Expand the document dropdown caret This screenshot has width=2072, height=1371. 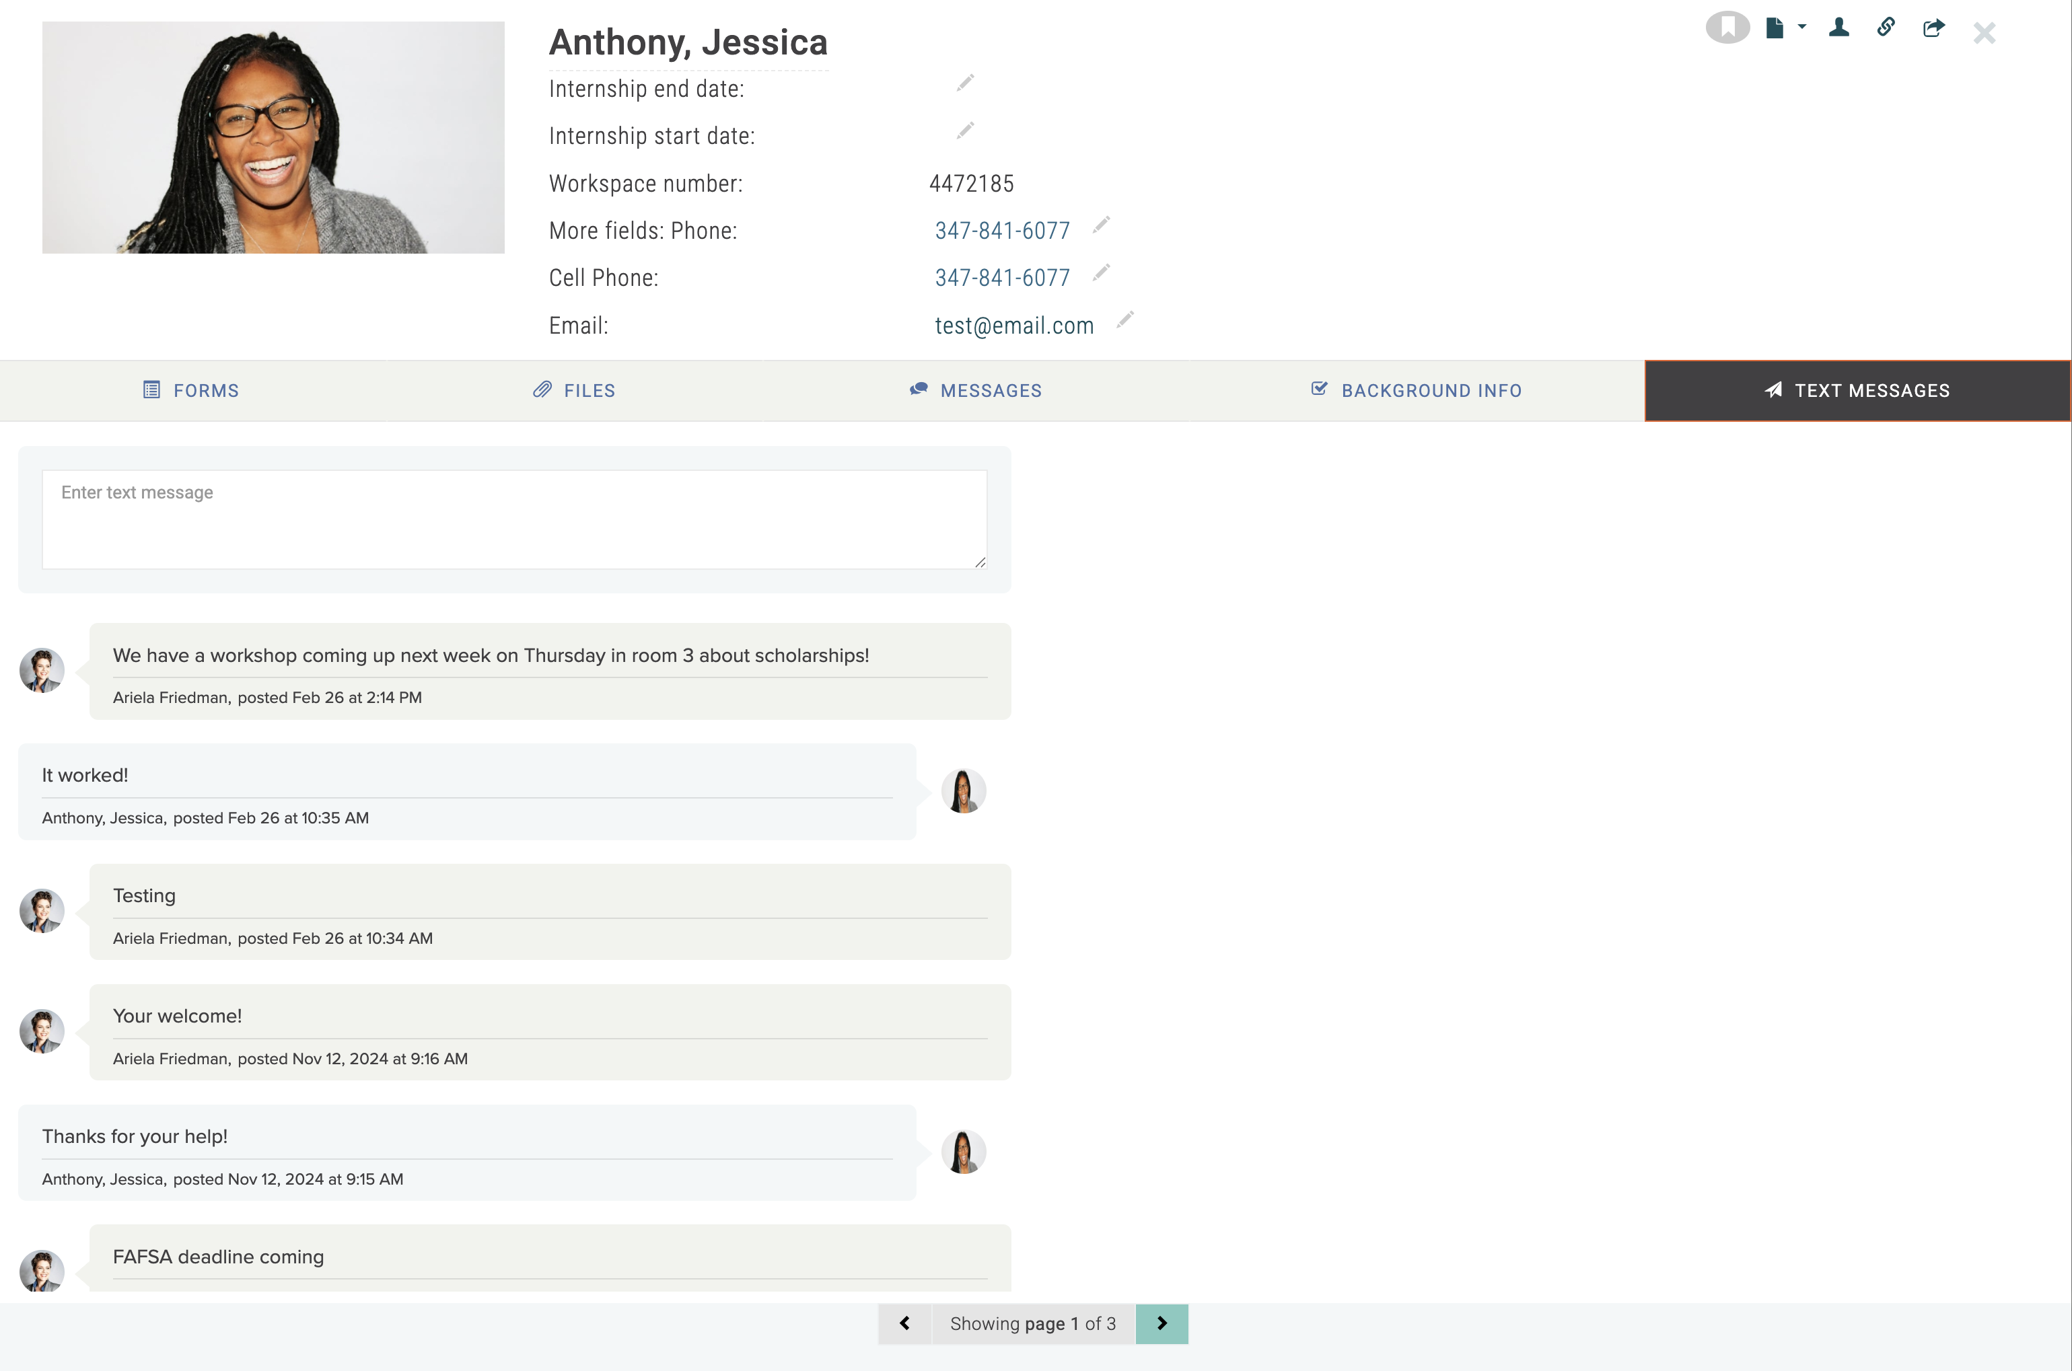point(1801,27)
